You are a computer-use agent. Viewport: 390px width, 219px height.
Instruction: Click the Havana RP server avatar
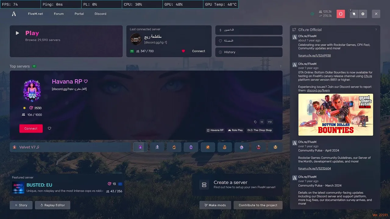tap(32, 90)
